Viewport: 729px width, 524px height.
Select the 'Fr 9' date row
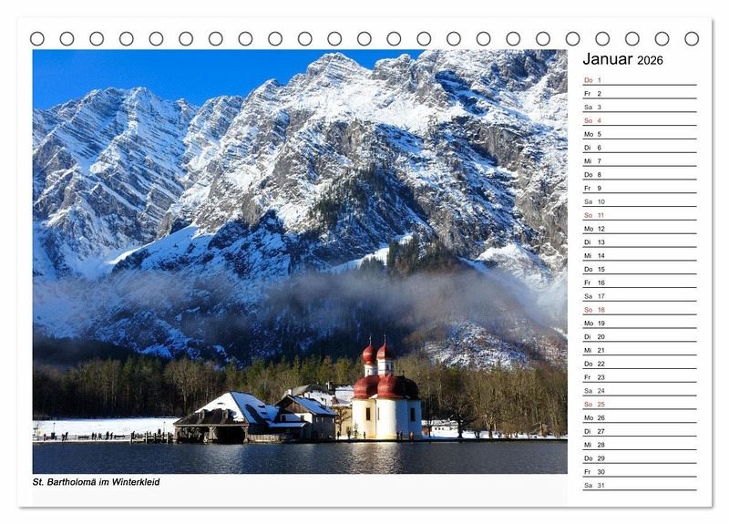point(640,188)
